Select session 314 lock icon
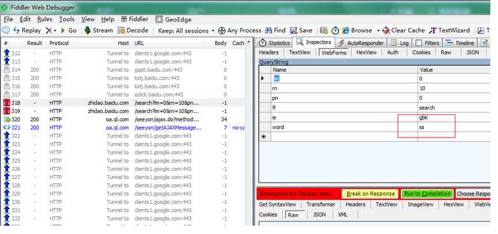 [x=6, y=70]
